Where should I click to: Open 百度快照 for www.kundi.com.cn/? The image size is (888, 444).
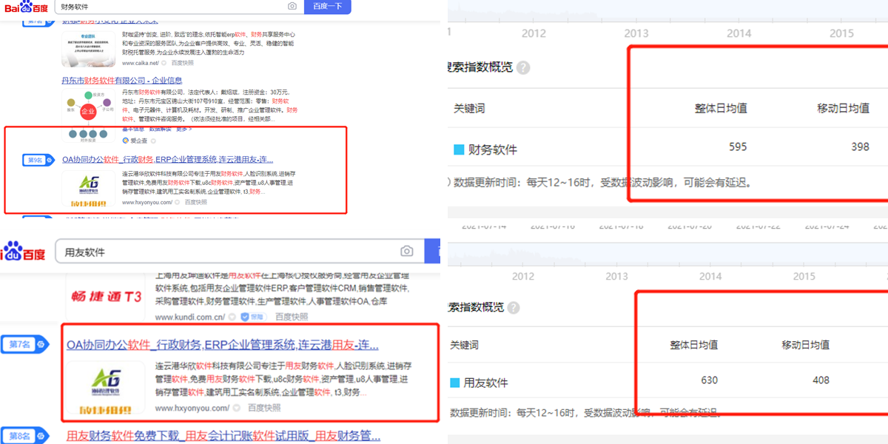(x=292, y=317)
